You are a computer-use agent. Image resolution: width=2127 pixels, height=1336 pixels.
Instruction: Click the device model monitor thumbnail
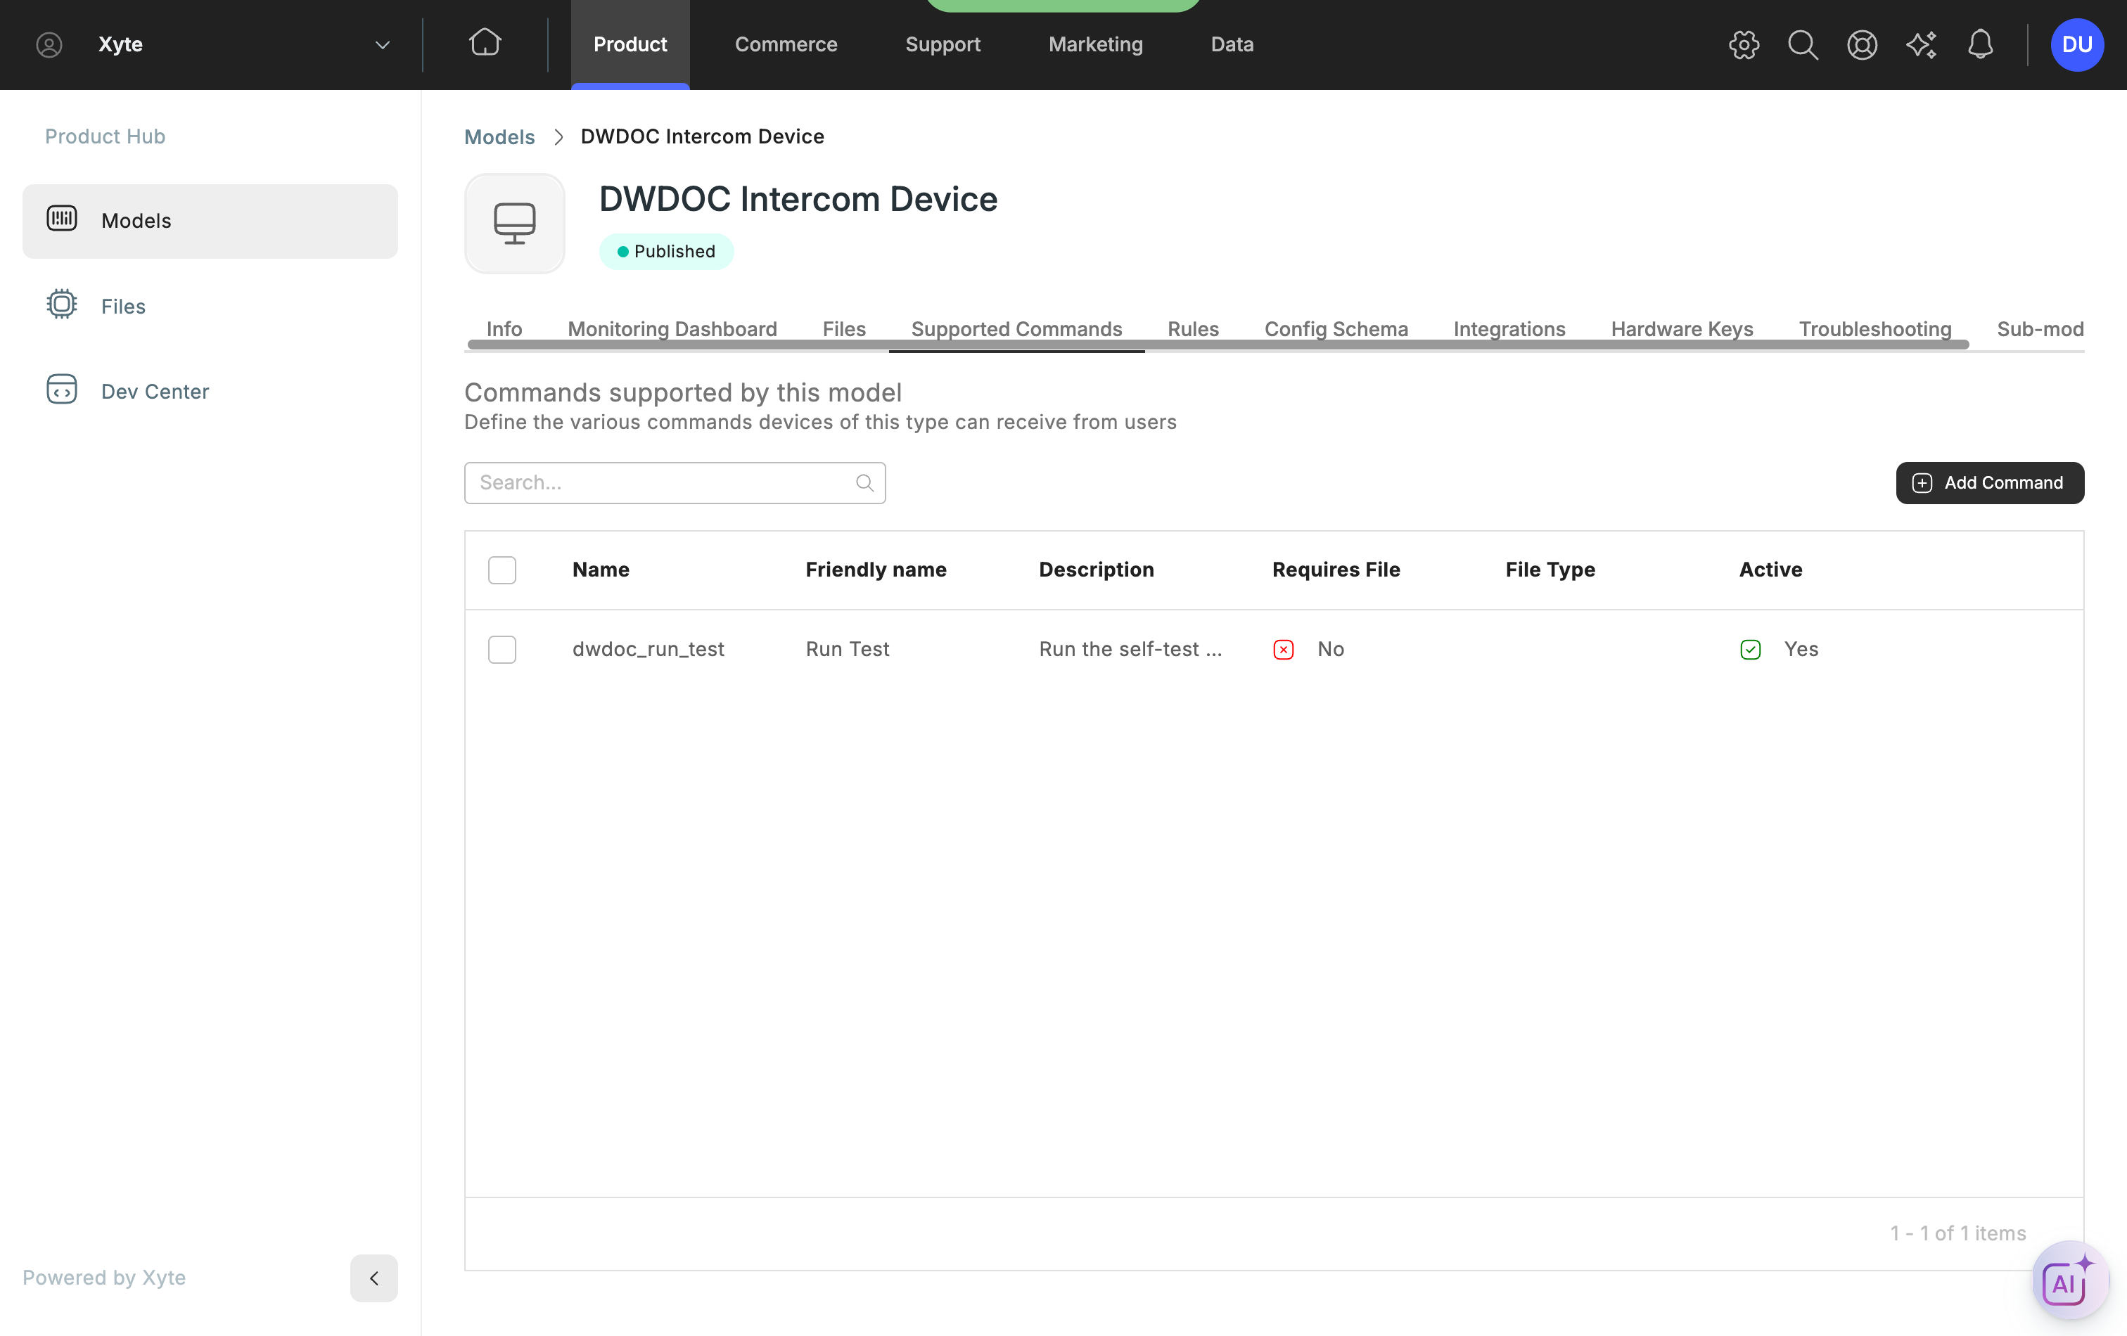pos(515,224)
